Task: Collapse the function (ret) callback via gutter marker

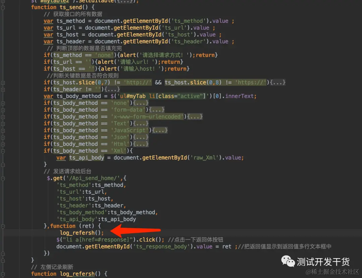Action: [3, 226]
